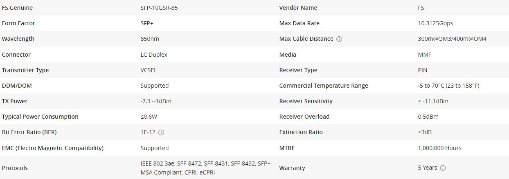
Task: Click the 300m@OM3/400m@OM4 distance value
Action: pos(452,39)
